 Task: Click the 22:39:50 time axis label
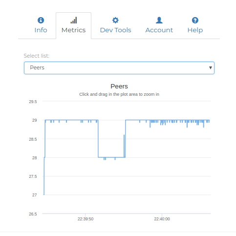tap(86, 219)
